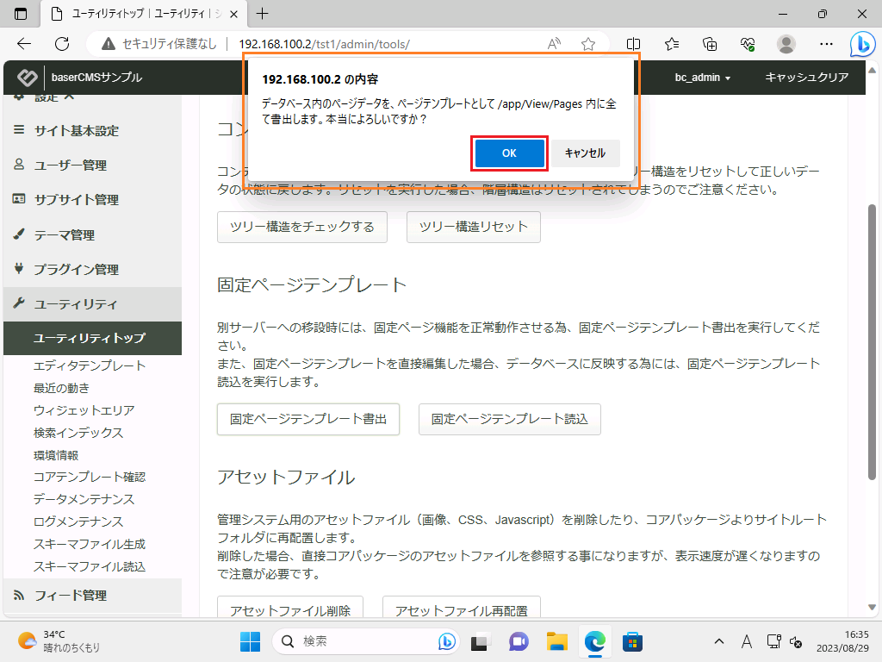Click キャンセル to dismiss the dialog
The height and width of the screenshot is (662, 882).
click(585, 153)
